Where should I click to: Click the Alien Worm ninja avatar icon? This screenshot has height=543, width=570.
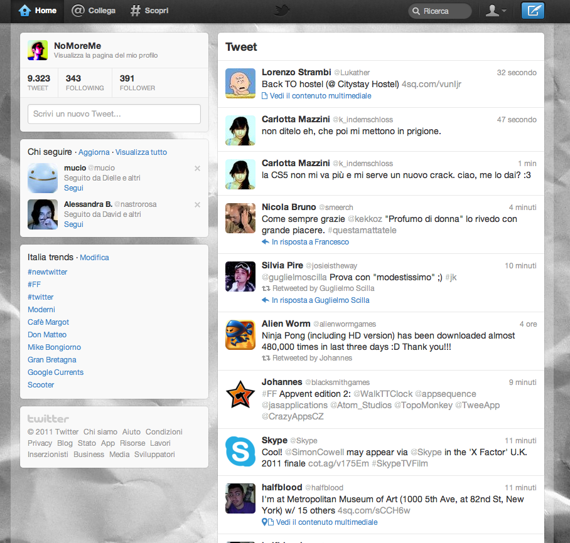tap(240, 335)
